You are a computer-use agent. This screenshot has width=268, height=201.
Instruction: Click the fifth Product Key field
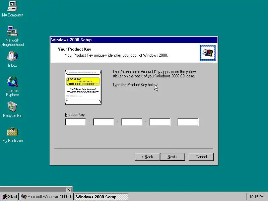pyautogui.click(x=188, y=122)
